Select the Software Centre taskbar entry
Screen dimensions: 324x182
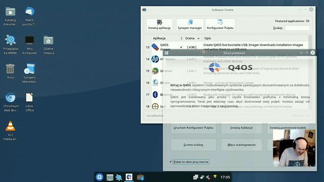click(140, 177)
